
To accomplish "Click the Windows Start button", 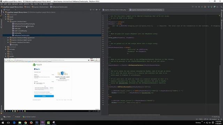I will tap(3, 123).
